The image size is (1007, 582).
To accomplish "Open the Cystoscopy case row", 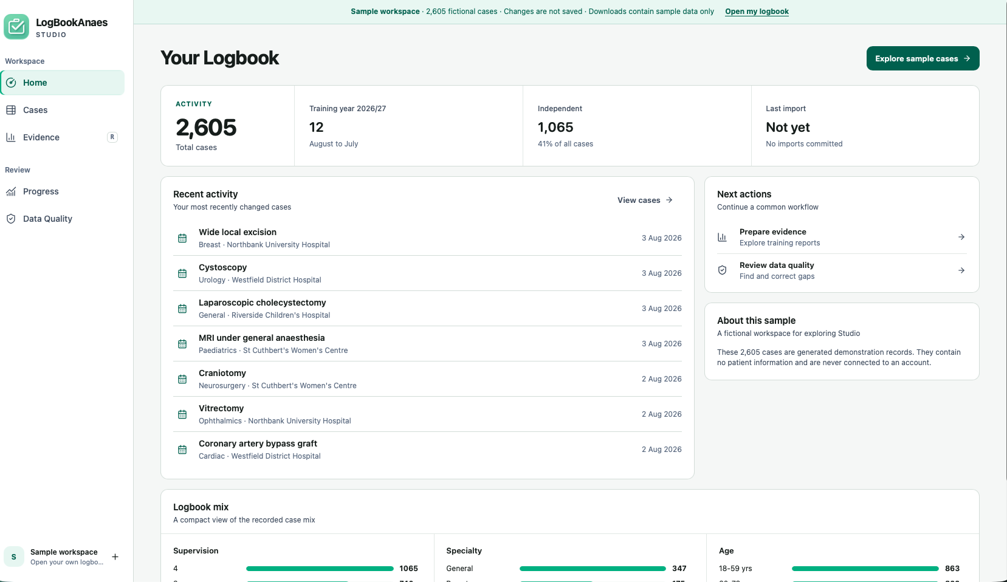I will [x=427, y=273].
